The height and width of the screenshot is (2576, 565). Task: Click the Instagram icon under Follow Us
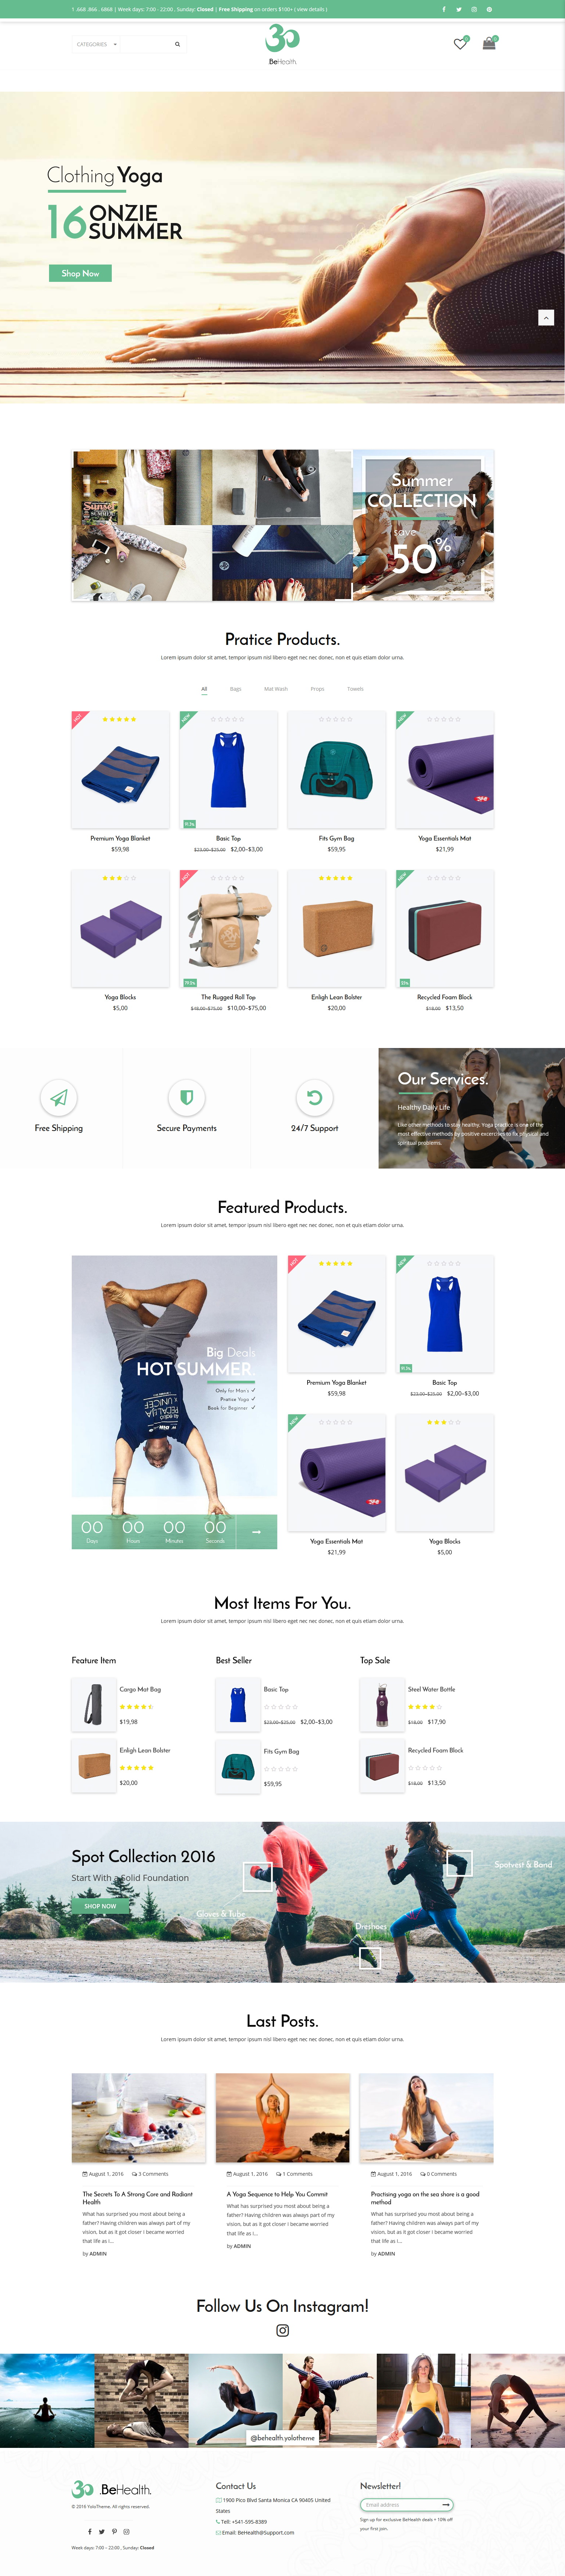(283, 2330)
